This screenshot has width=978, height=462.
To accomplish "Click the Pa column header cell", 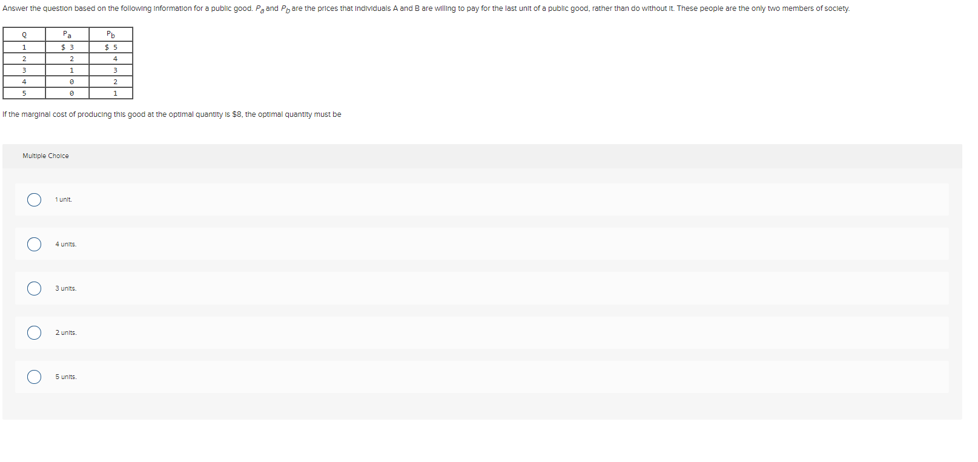I will pos(67,35).
